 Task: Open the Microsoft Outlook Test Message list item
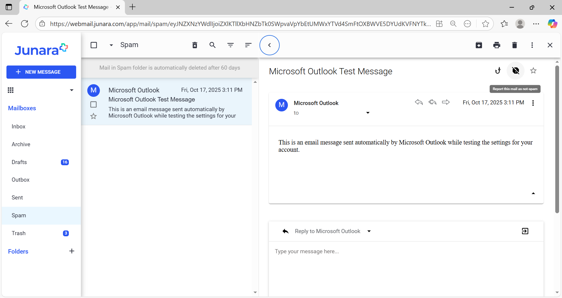tap(166, 102)
